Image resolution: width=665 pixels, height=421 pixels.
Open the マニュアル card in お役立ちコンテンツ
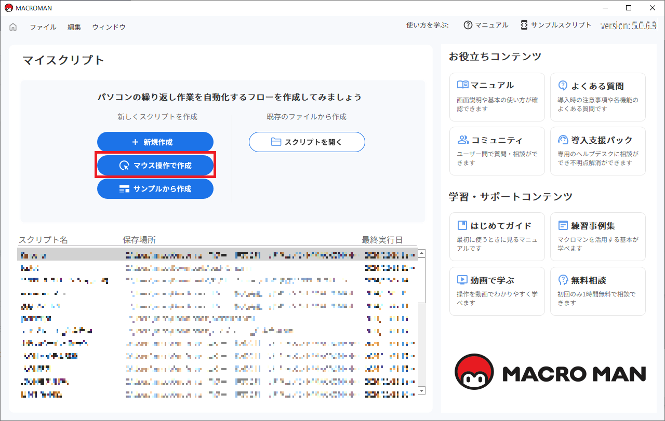click(498, 97)
